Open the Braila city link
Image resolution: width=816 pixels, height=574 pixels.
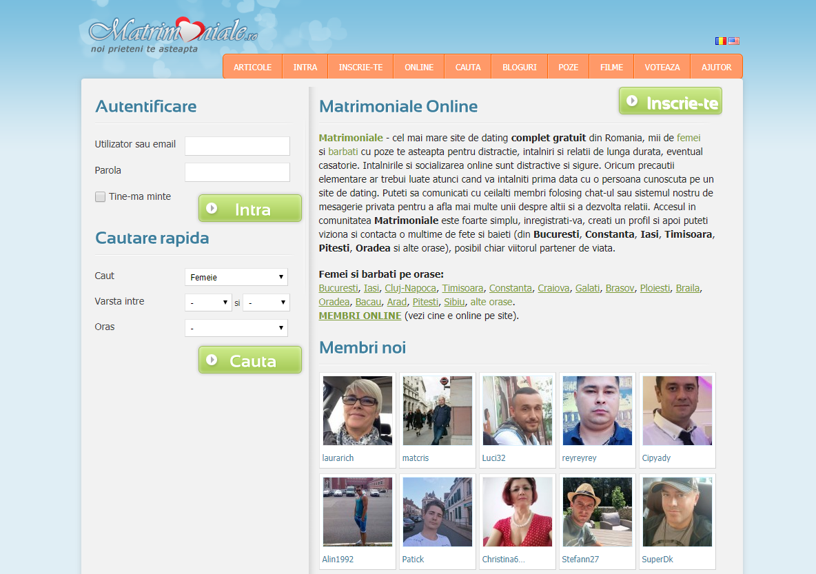[687, 288]
